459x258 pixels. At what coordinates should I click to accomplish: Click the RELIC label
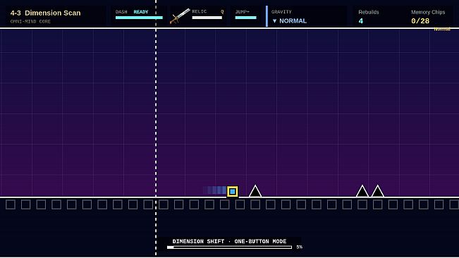[200, 11]
